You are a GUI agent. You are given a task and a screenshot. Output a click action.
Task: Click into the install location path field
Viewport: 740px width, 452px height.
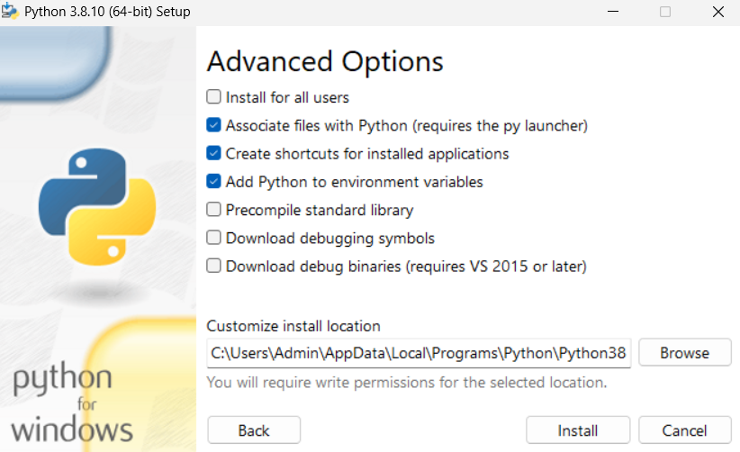[x=419, y=353]
